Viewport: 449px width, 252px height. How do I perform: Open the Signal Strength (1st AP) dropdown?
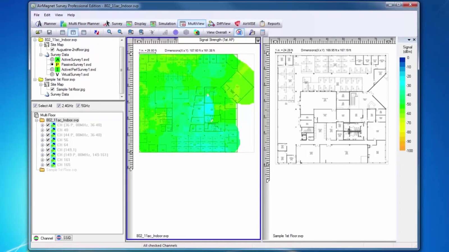pyautogui.click(x=258, y=41)
